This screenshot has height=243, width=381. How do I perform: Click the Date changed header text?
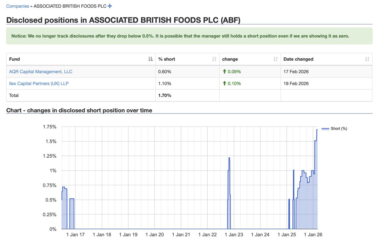click(298, 59)
